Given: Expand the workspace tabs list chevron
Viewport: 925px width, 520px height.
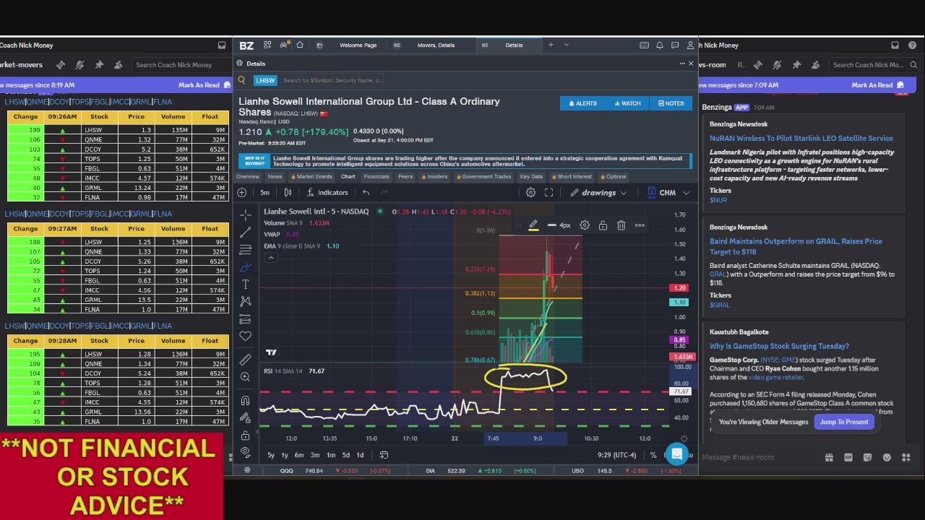Looking at the screenshot, I should click(566, 45).
